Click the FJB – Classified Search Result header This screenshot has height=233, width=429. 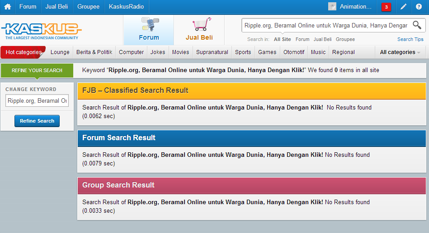(x=251, y=91)
